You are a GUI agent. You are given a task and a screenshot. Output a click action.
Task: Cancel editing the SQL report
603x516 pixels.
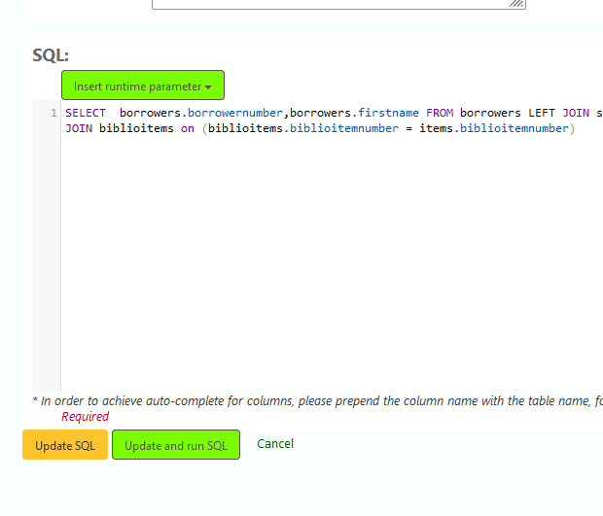275,444
